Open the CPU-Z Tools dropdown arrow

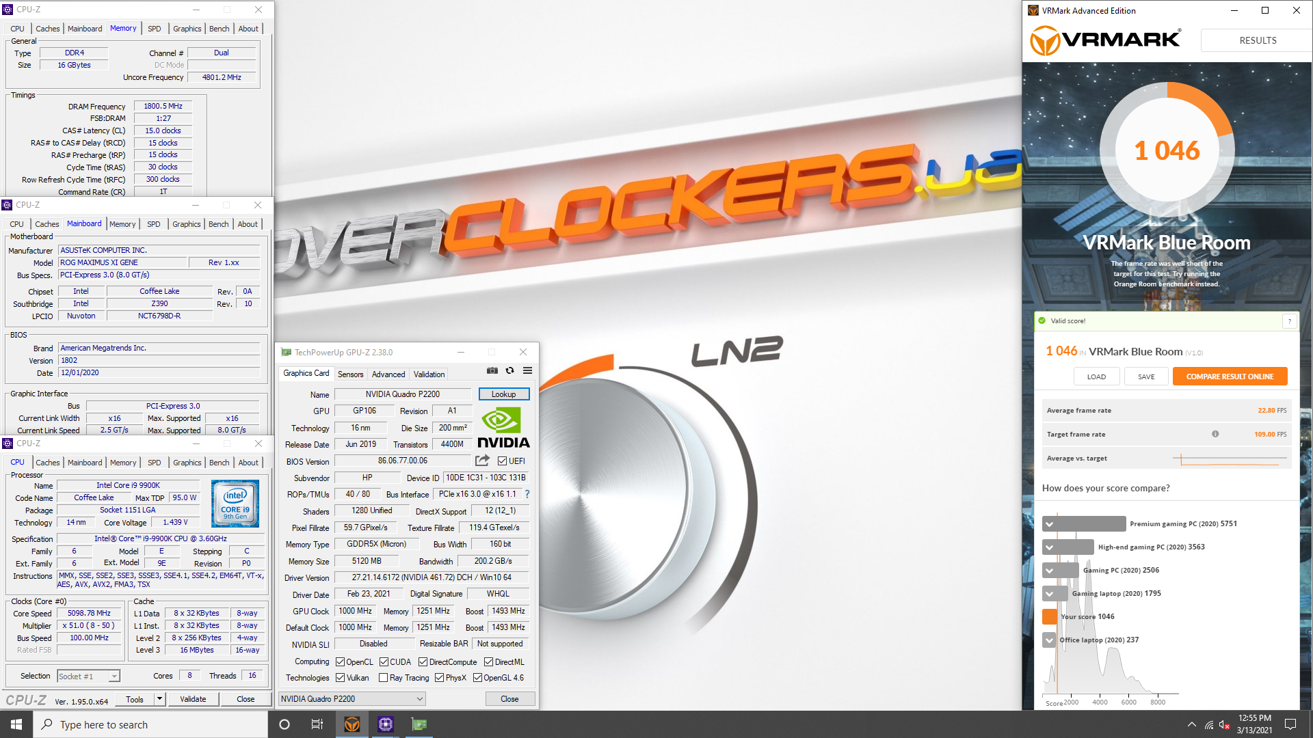pos(159,699)
